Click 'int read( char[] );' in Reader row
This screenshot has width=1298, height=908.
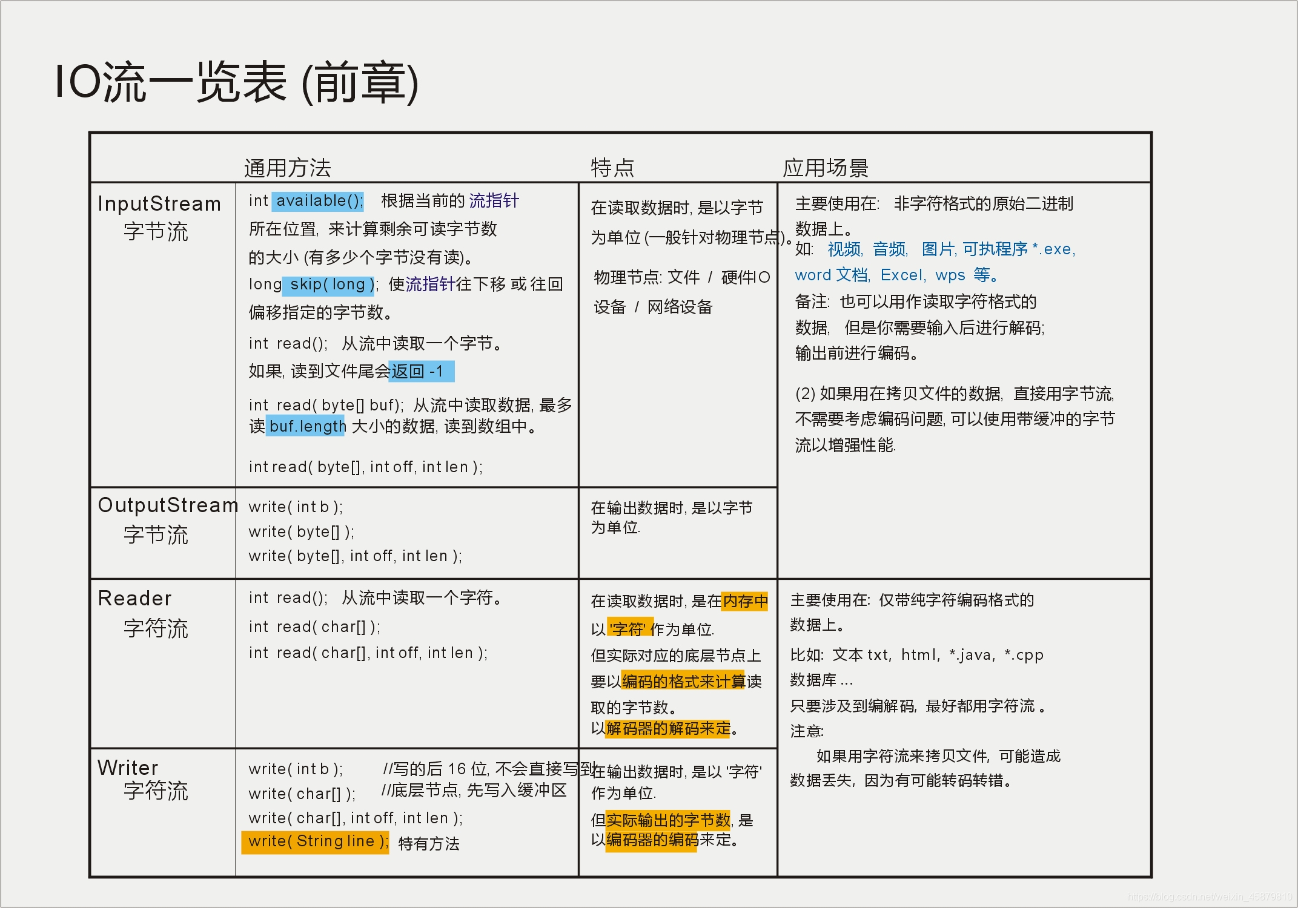pos(314,627)
